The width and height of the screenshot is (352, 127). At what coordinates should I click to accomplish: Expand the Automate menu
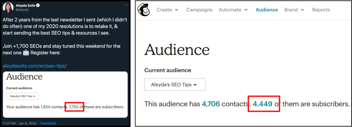233,10
